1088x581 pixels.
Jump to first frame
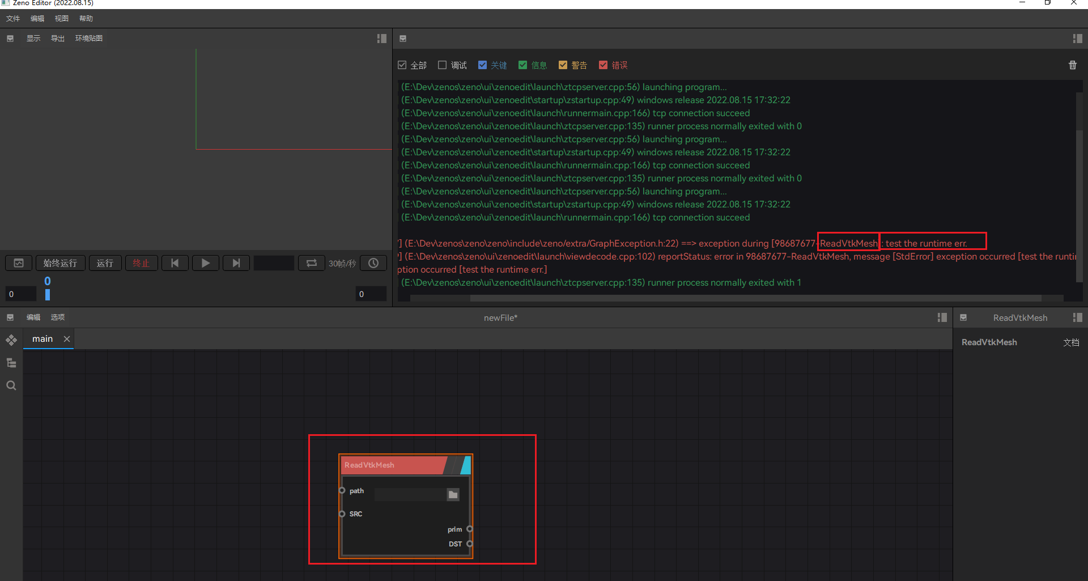pyautogui.click(x=175, y=263)
